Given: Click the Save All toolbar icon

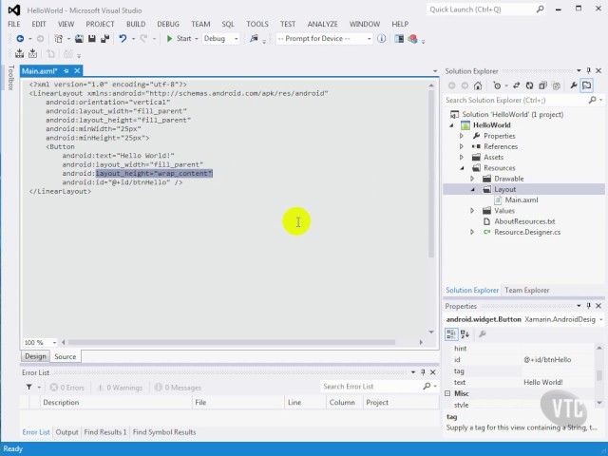Looking at the screenshot, I should pyautogui.click(x=104, y=38).
